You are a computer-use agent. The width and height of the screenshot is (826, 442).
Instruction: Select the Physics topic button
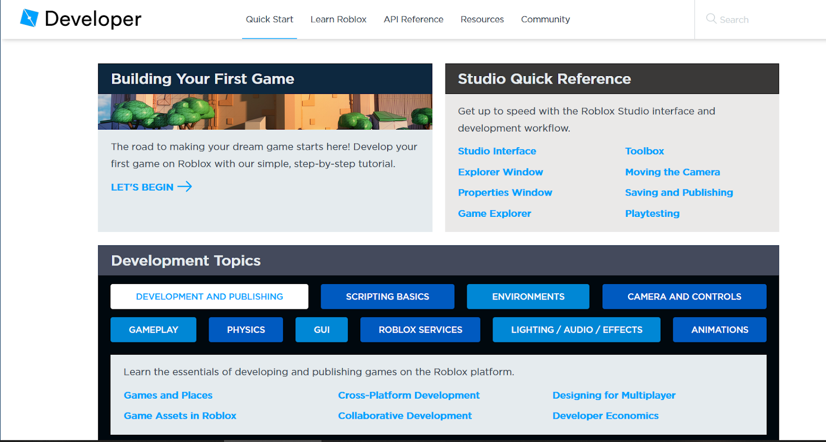pyautogui.click(x=246, y=329)
